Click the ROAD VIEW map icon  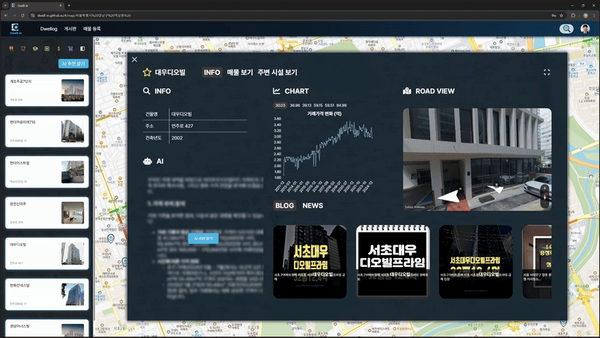pos(407,91)
